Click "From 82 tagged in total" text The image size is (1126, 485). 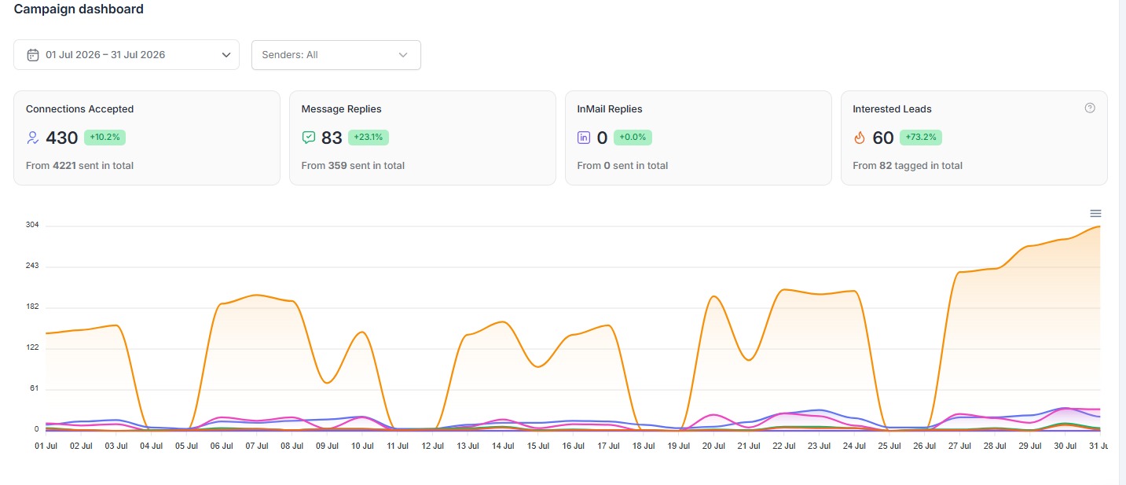[908, 166]
